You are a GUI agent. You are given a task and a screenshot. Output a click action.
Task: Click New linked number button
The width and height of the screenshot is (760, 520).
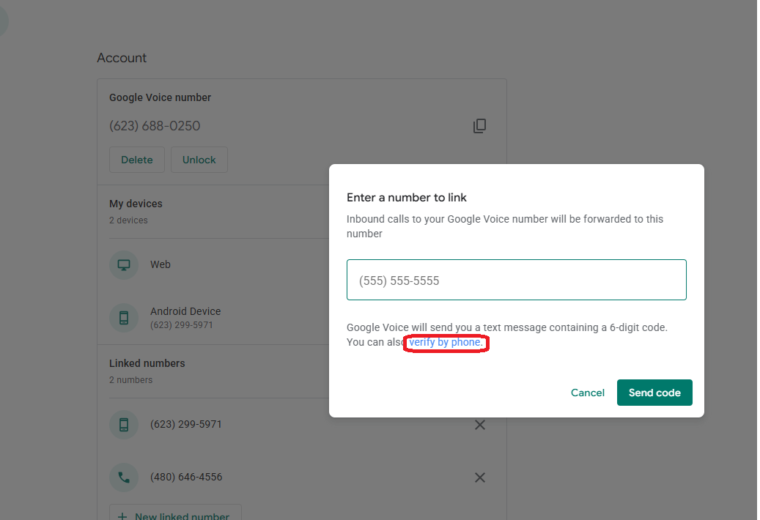coord(175,513)
